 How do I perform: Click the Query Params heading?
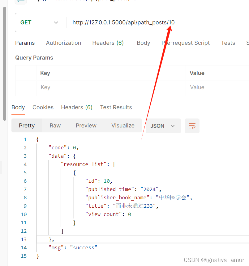[x=34, y=58]
